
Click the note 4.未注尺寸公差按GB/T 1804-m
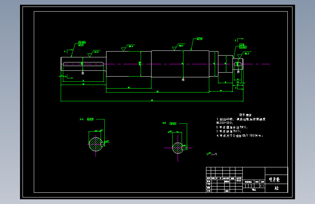pyautogui.click(x=239, y=135)
